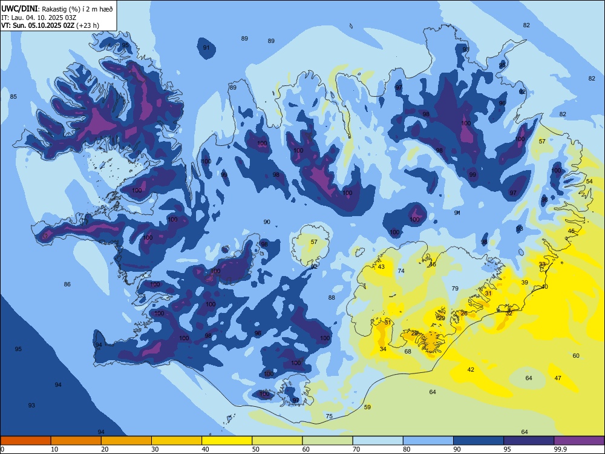Click the map value '88'
This screenshot has height=454, width=605.
click(332, 297)
